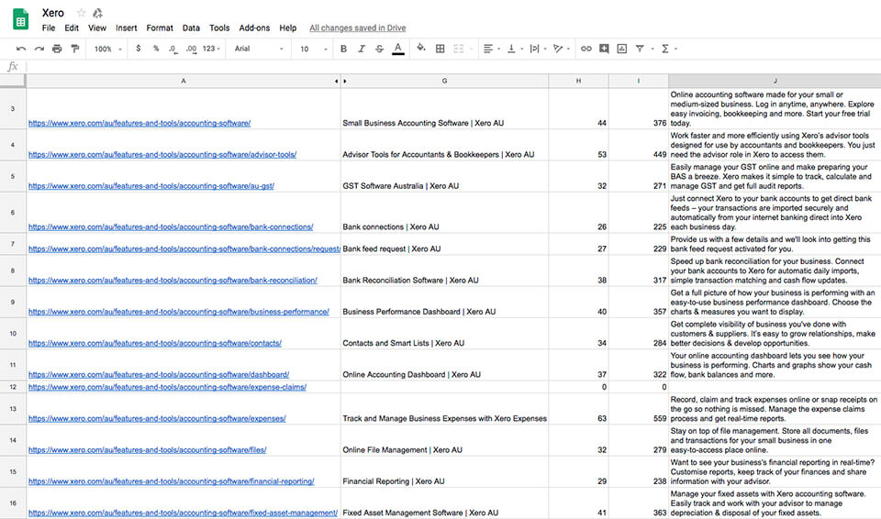Open the Help menu
Viewport: 881px width, 519px height.
coord(287,28)
